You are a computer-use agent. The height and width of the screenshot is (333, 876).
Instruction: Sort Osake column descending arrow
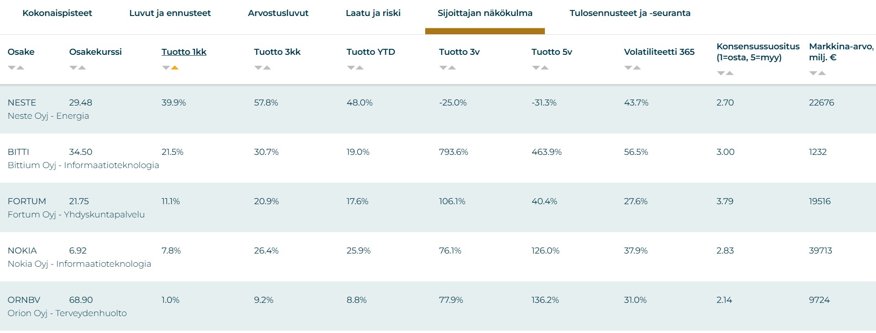pyautogui.click(x=12, y=68)
